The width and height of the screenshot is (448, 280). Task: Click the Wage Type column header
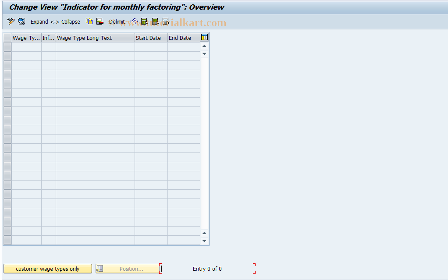click(26, 38)
